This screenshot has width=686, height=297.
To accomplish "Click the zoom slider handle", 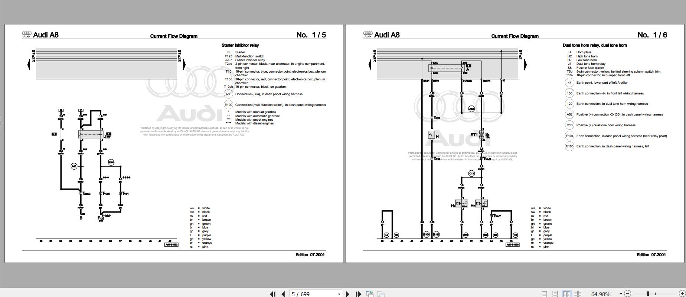I will (648, 294).
